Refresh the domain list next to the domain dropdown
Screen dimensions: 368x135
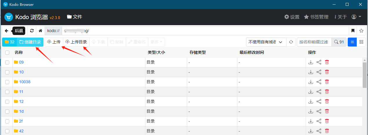[291, 42]
